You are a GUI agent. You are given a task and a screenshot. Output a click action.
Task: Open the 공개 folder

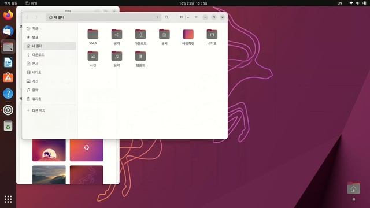coord(117,37)
